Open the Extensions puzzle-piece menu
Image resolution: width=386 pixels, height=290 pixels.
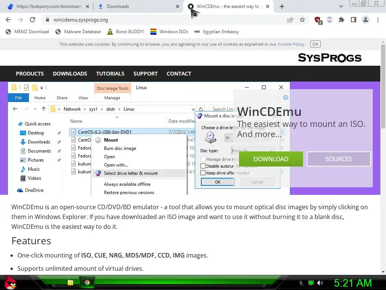342,20
